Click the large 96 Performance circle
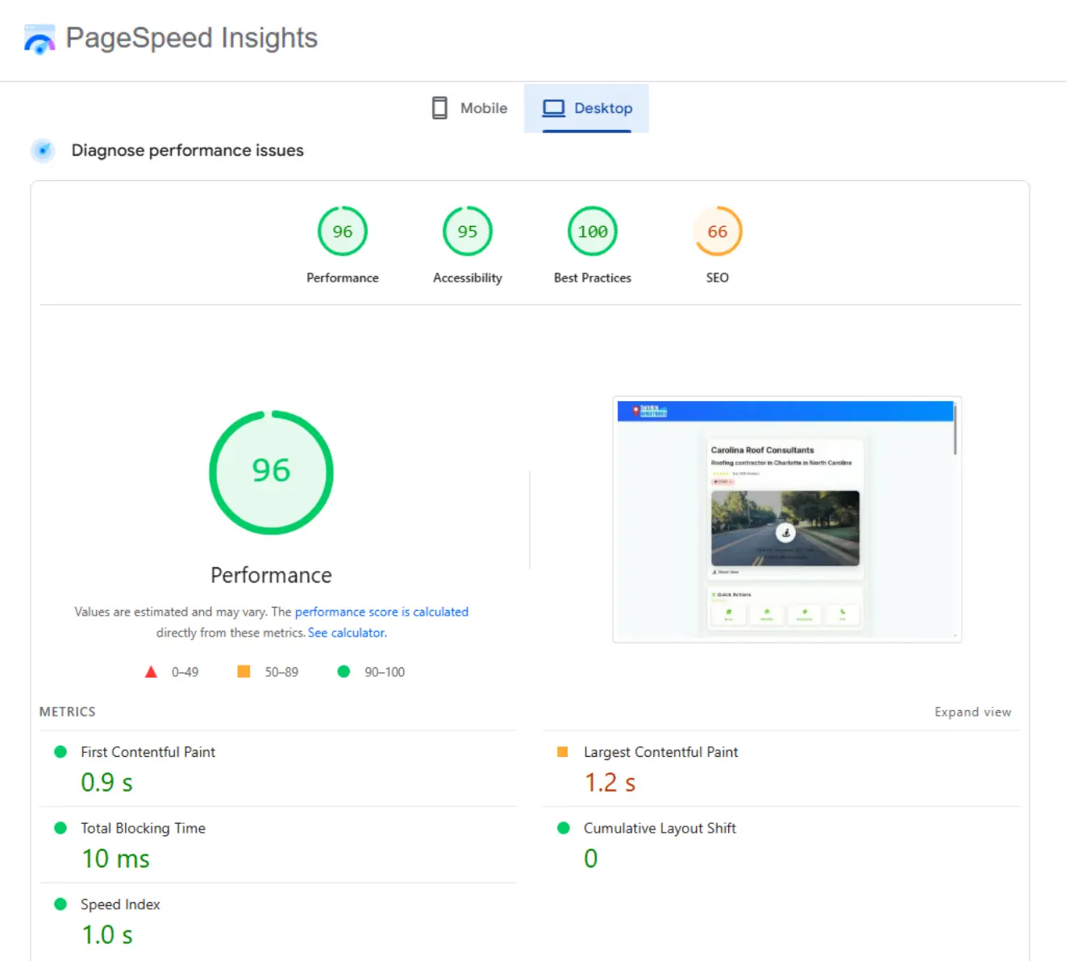 click(x=271, y=472)
